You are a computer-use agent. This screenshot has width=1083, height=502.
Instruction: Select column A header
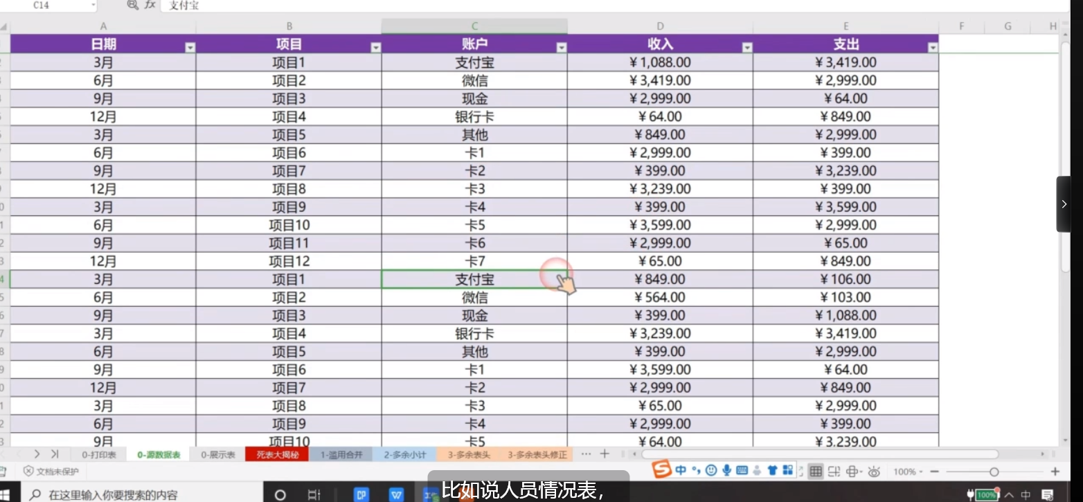click(103, 26)
